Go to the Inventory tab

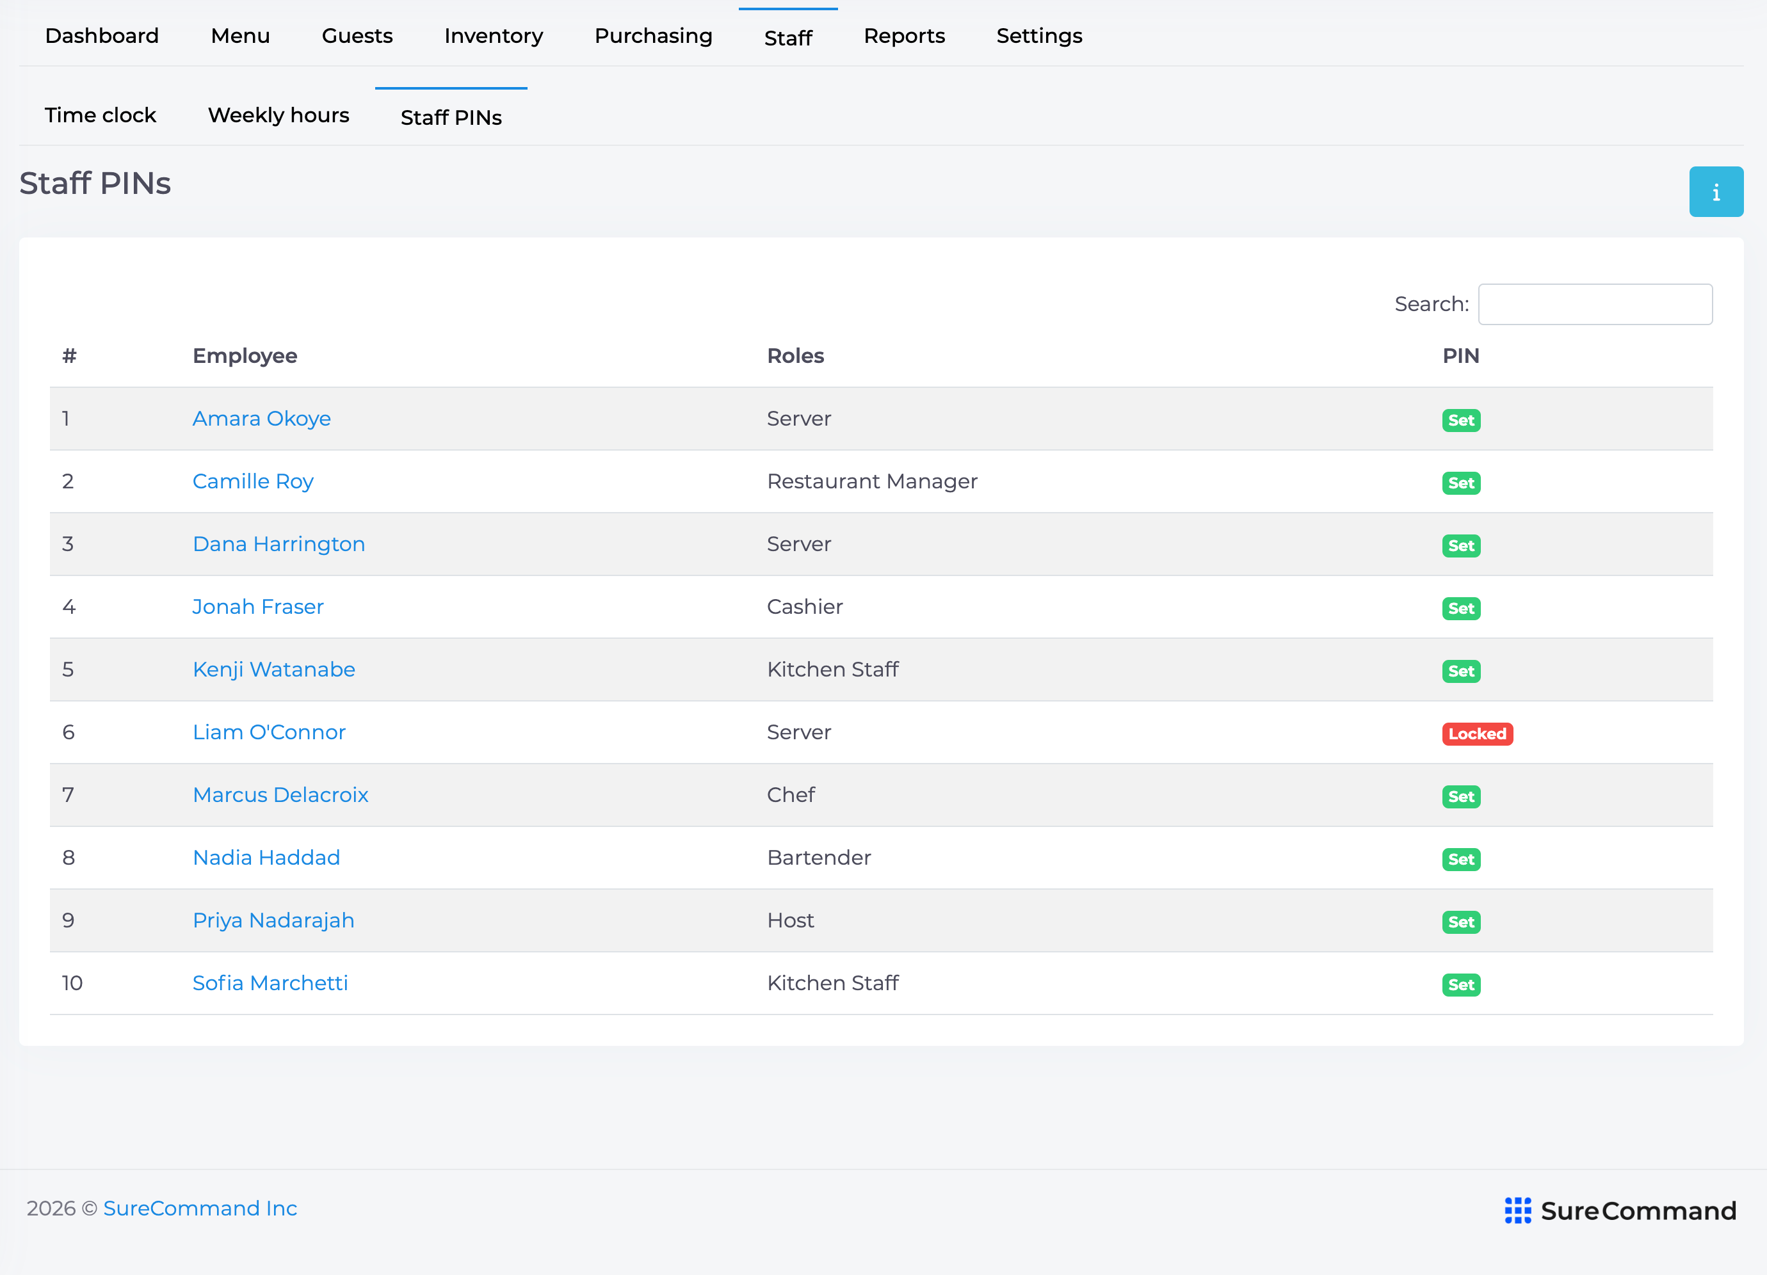click(x=493, y=36)
